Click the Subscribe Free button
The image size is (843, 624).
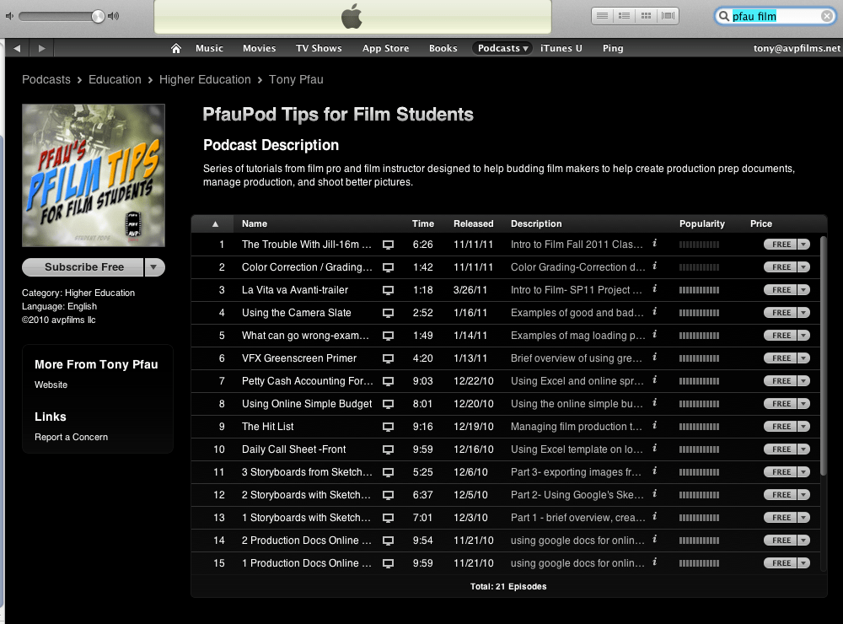pyautogui.click(x=83, y=266)
